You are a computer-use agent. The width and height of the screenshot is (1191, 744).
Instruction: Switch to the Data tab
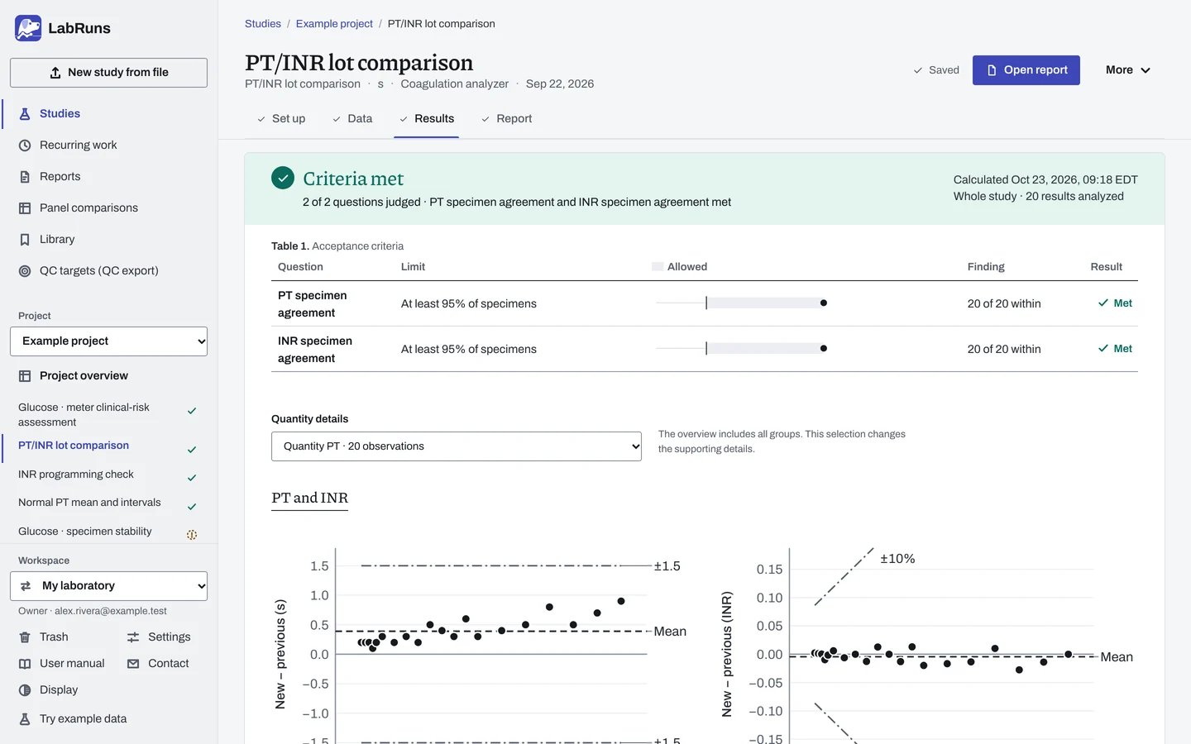pyautogui.click(x=352, y=119)
